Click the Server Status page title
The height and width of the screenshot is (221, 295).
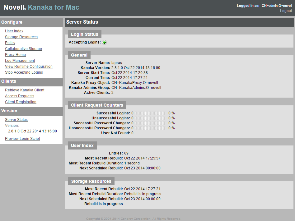pos(82,22)
